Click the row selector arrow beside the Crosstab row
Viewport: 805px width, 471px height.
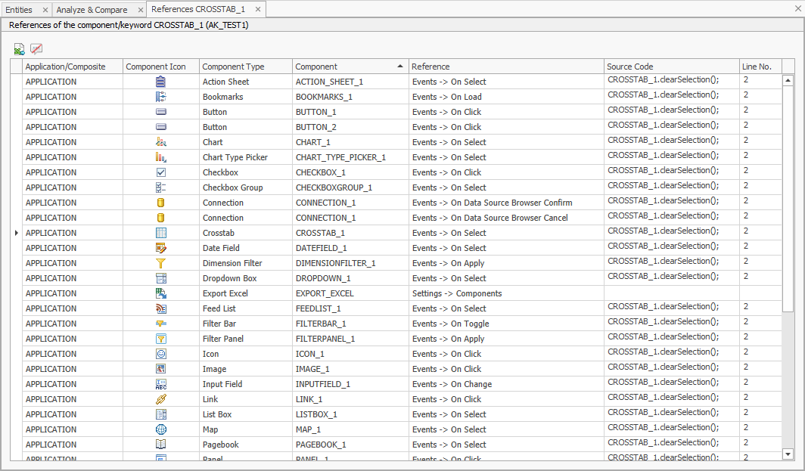click(x=16, y=233)
